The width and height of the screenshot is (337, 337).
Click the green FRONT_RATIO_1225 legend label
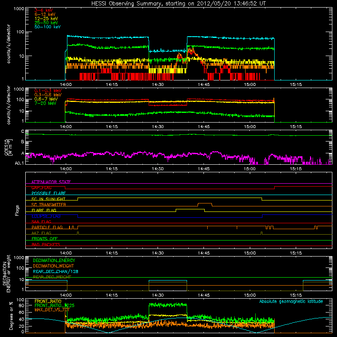point(54,305)
